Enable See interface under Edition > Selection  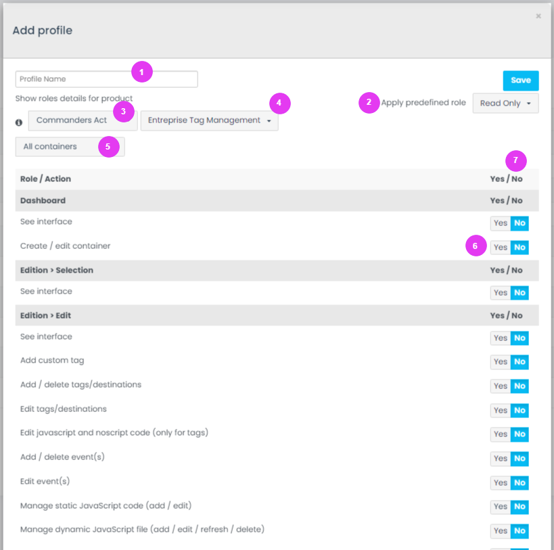tap(501, 293)
